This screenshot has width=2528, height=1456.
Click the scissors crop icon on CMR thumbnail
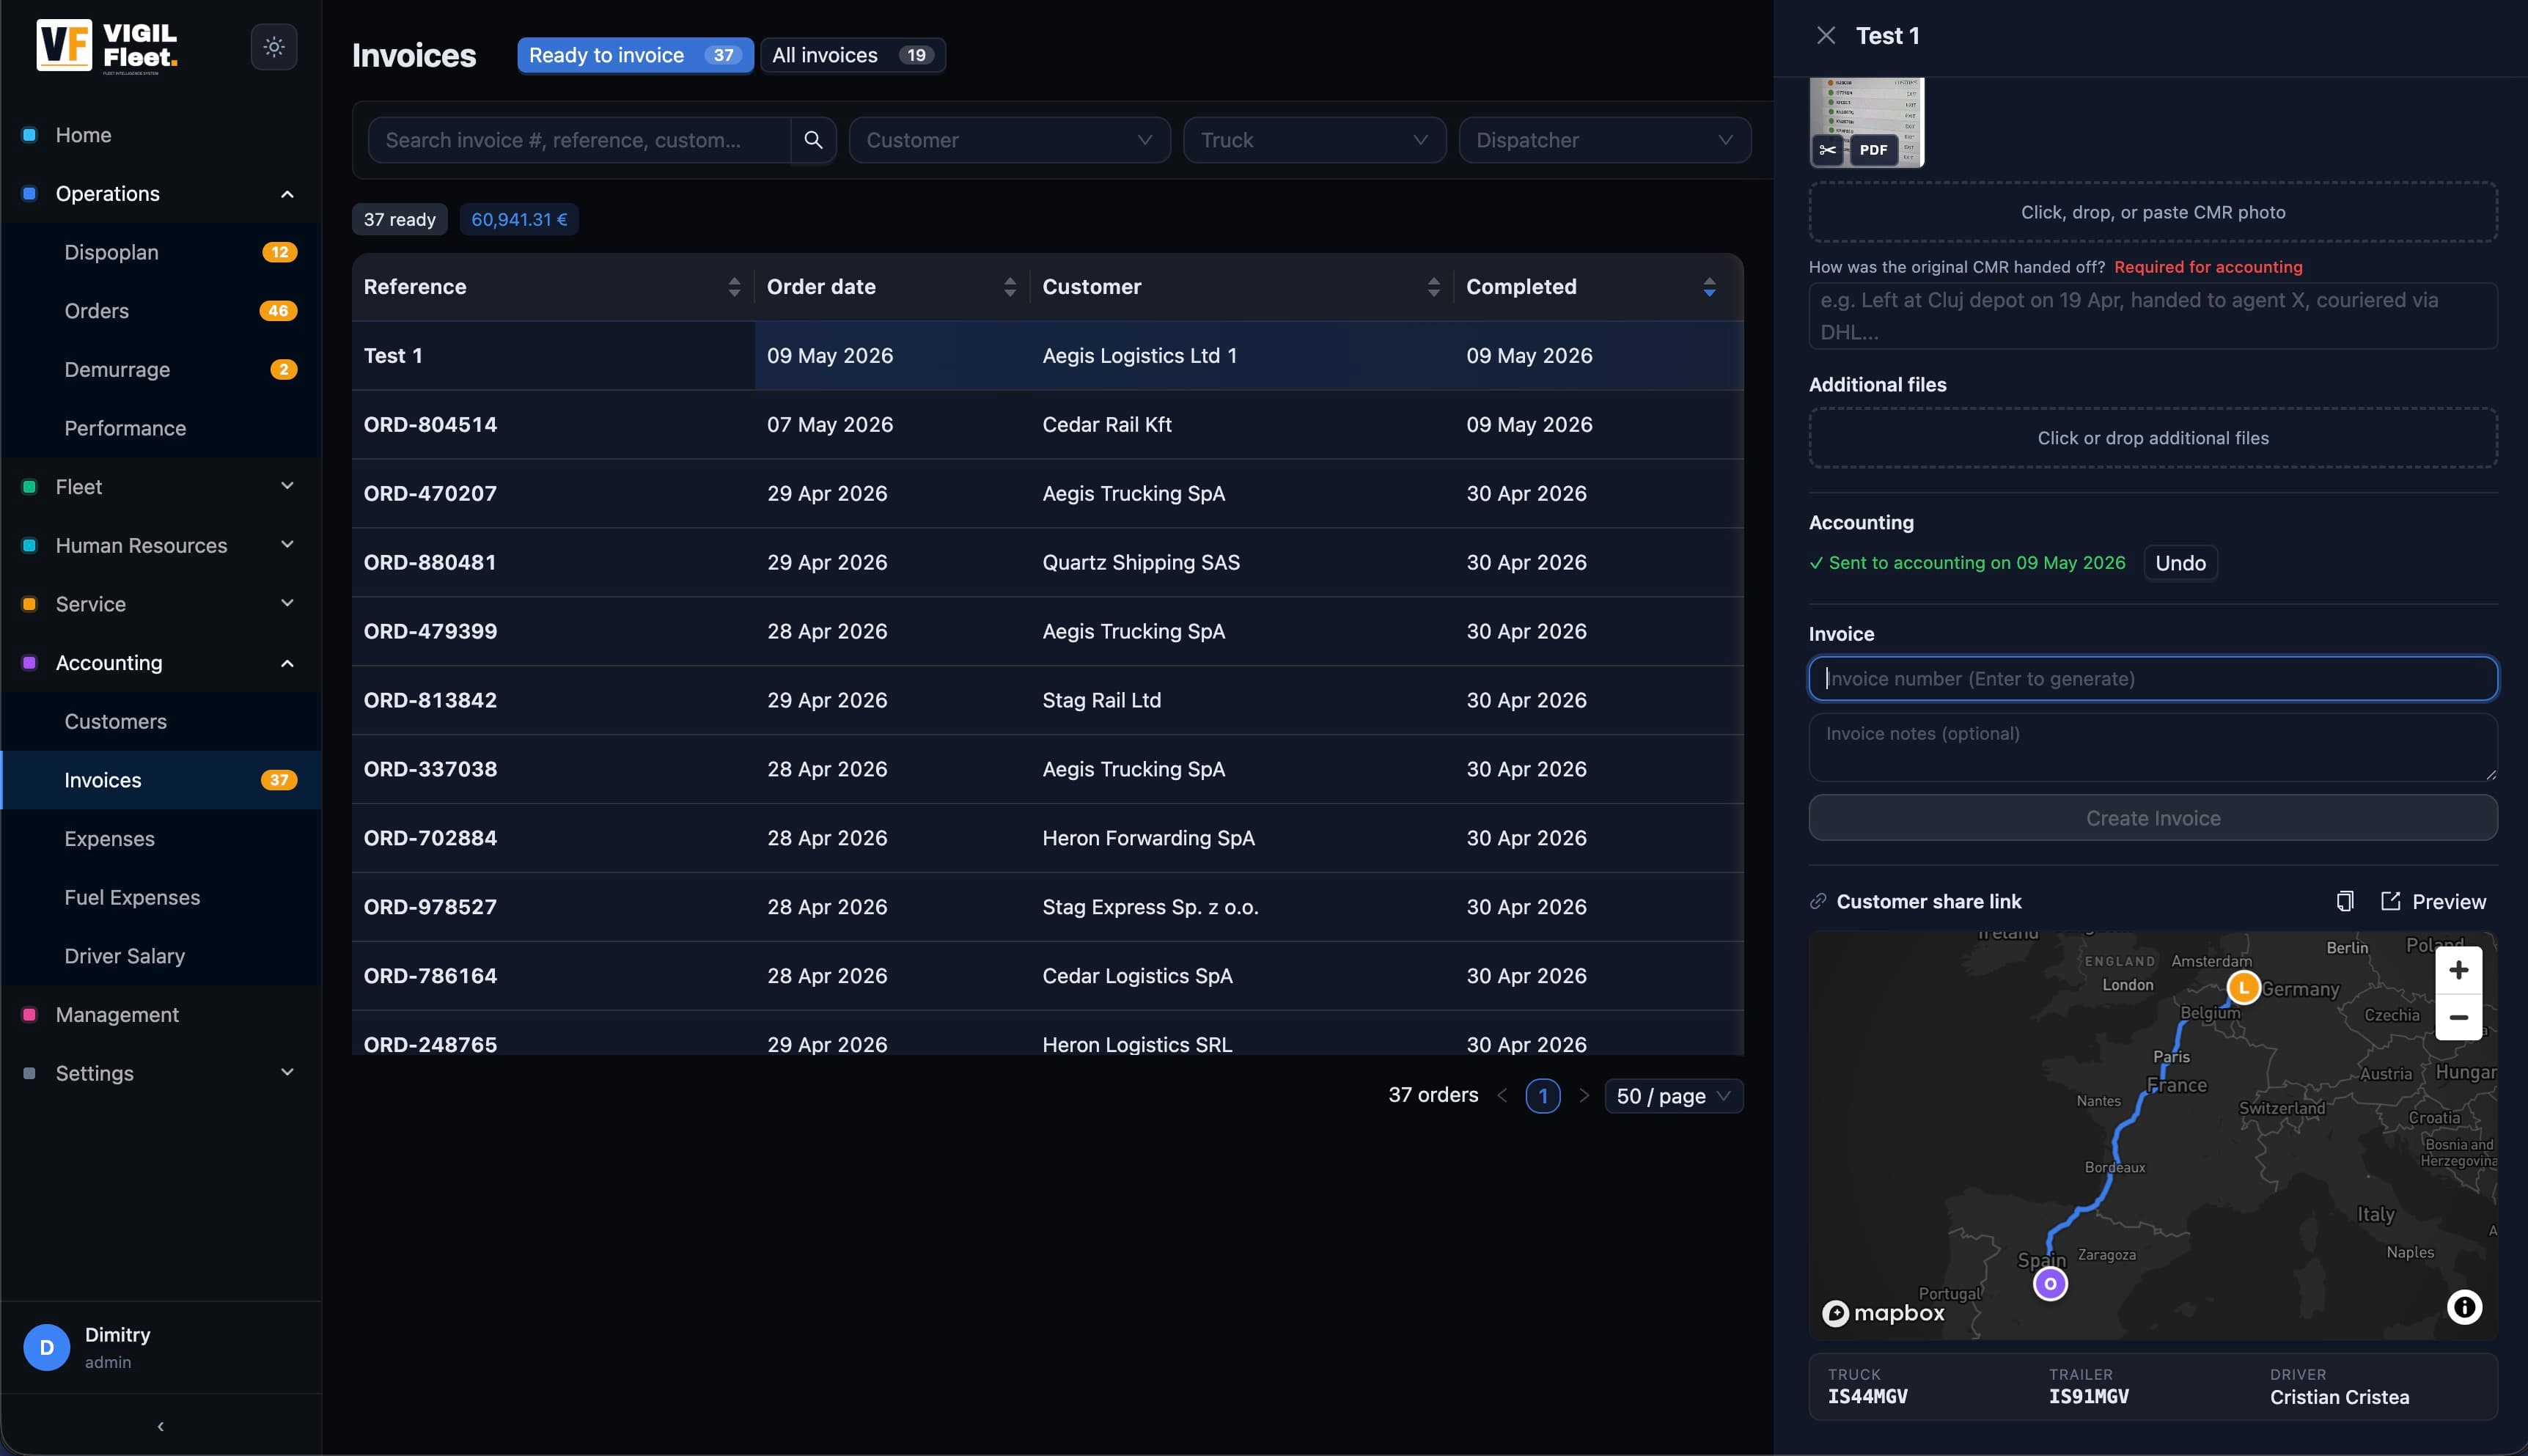coord(1828,150)
